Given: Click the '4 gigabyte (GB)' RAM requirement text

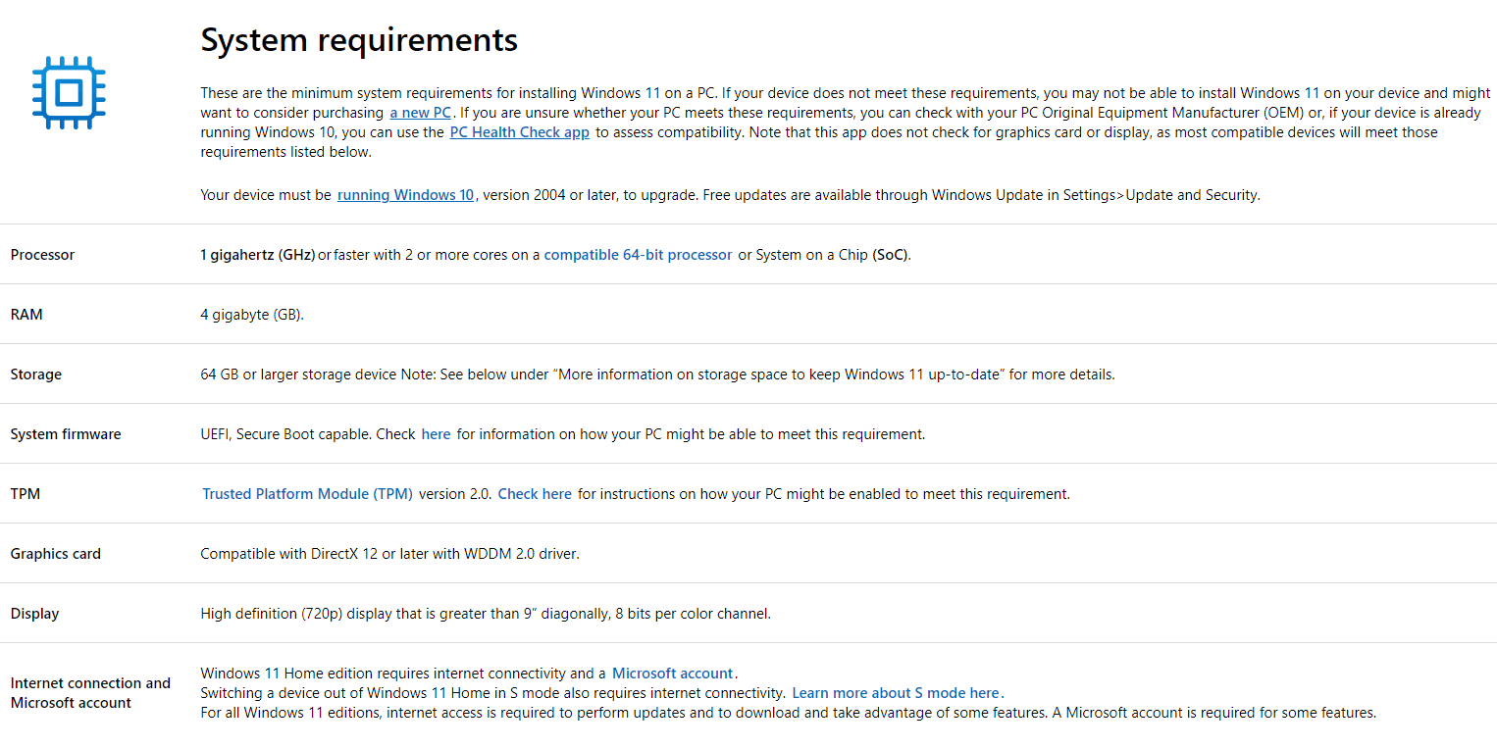Looking at the screenshot, I should pyautogui.click(x=252, y=315).
